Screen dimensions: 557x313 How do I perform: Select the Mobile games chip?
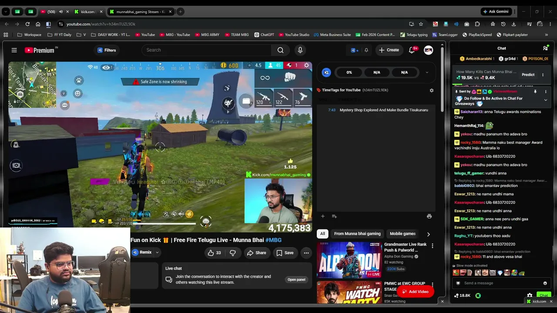(x=403, y=234)
